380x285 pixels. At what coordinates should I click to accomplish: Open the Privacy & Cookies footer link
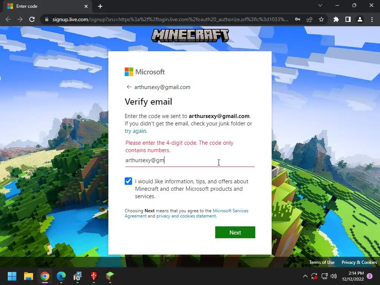[x=359, y=262]
